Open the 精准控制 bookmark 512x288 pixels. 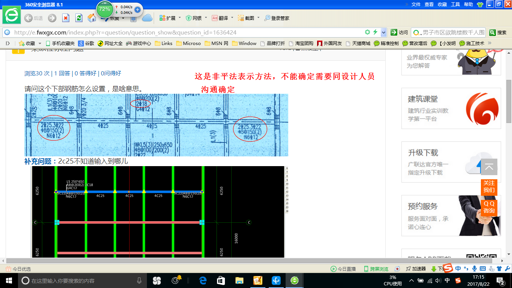click(x=386, y=43)
